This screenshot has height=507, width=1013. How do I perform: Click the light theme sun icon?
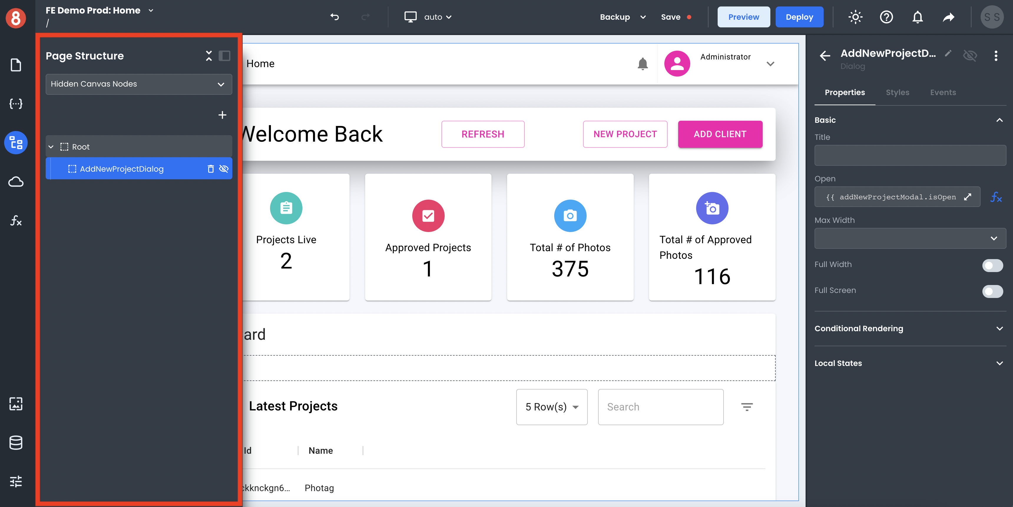(x=855, y=17)
